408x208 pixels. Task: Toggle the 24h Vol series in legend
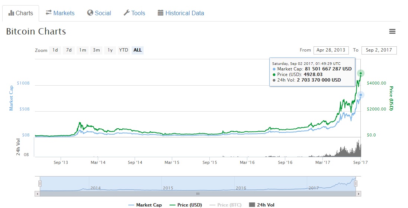(261, 205)
